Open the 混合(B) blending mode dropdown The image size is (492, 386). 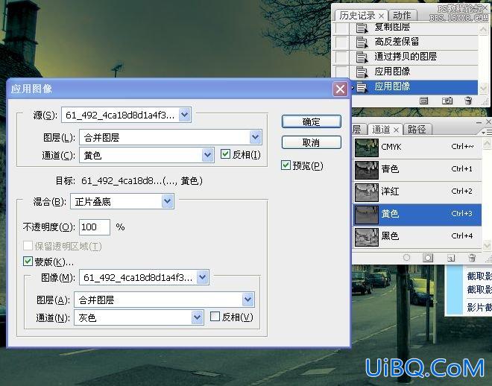(x=122, y=201)
